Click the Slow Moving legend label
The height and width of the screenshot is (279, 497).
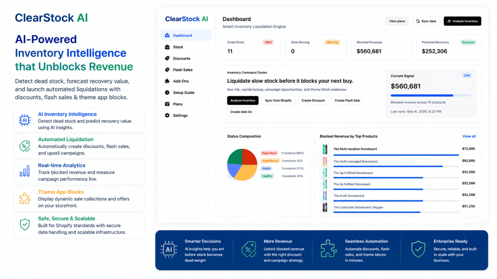[x=270, y=161]
